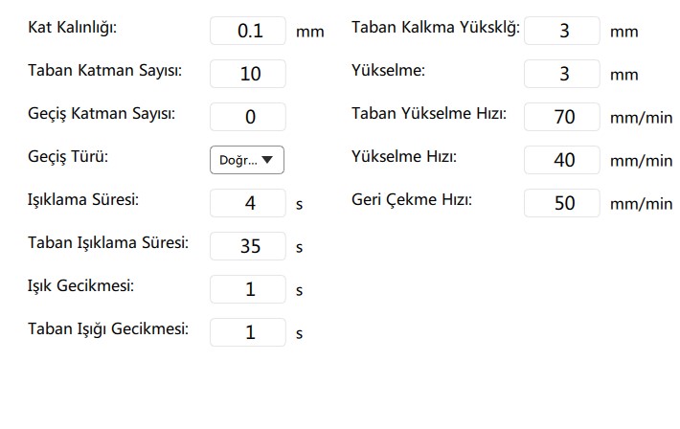Image resolution: width=680 pixels, height=429 pixels.
Task: Click the "Işık Gecikmesi:" label text
Action: coord(80,285)
